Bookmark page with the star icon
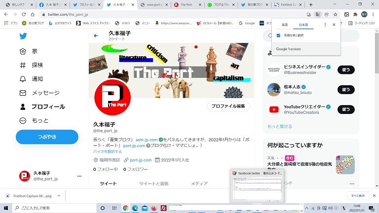379x213 pixels. (x=336, y=14)
